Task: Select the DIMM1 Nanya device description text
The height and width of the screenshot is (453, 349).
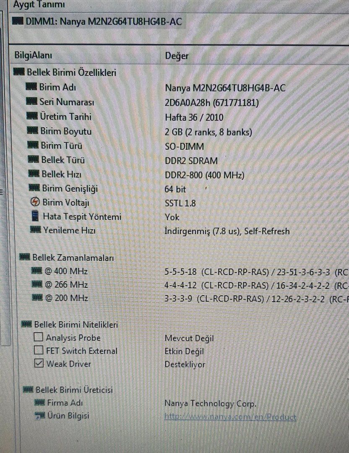Action: point(104,21)
